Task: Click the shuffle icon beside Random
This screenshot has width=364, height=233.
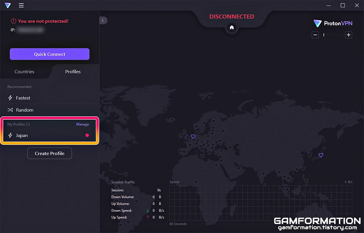Action: coord(10,110)
